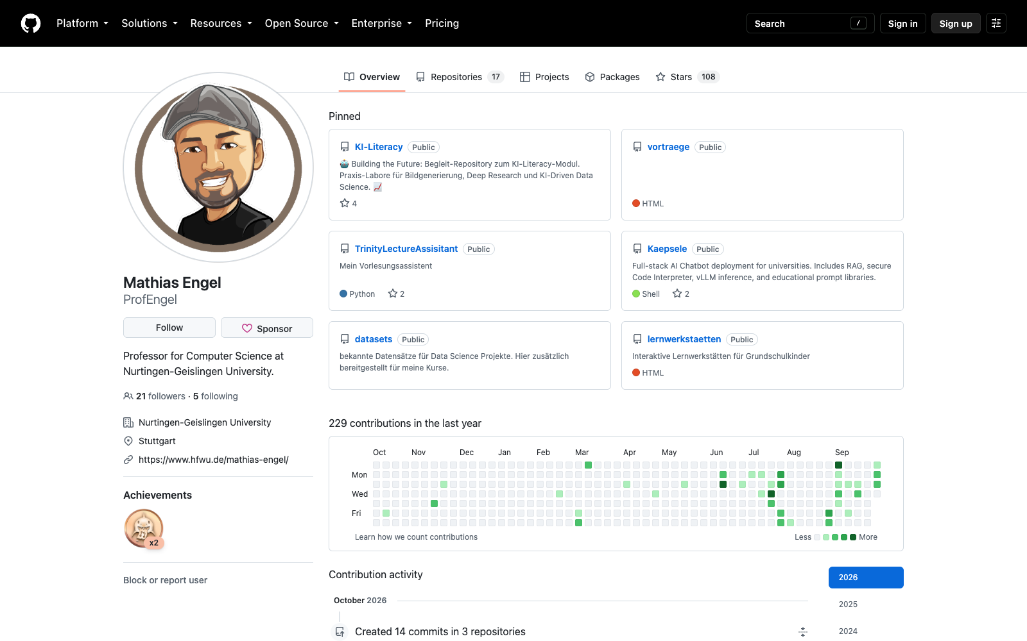
Task: Click the TrinityLectureAssisitant star icon
Action: (x=393, y=294)
